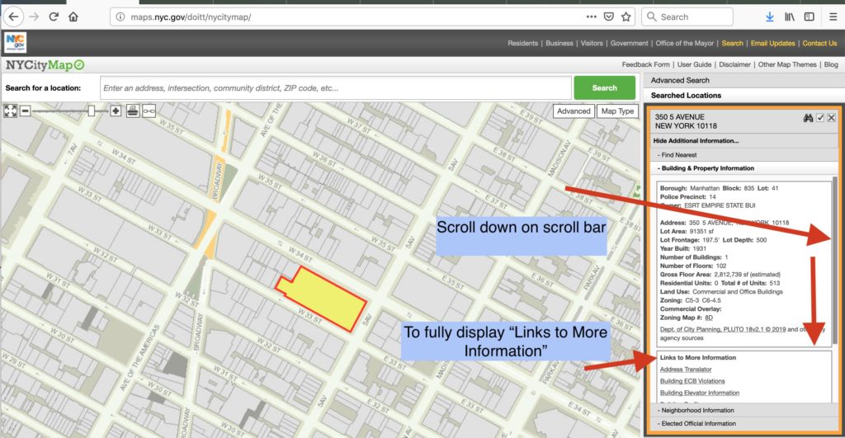Click the Email Updates link
The image size is (845, 438).
[x=772, y=43]
